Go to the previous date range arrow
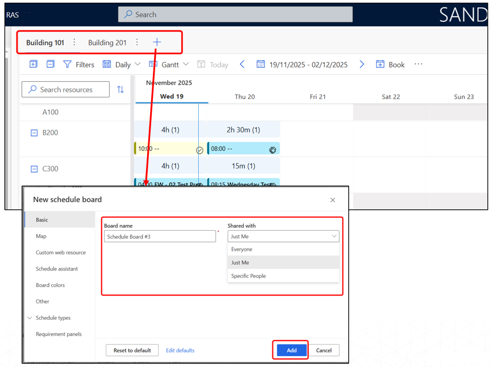The height and width of the screenshot is (367, 492). pyautogui.click(x=242, y=64)
